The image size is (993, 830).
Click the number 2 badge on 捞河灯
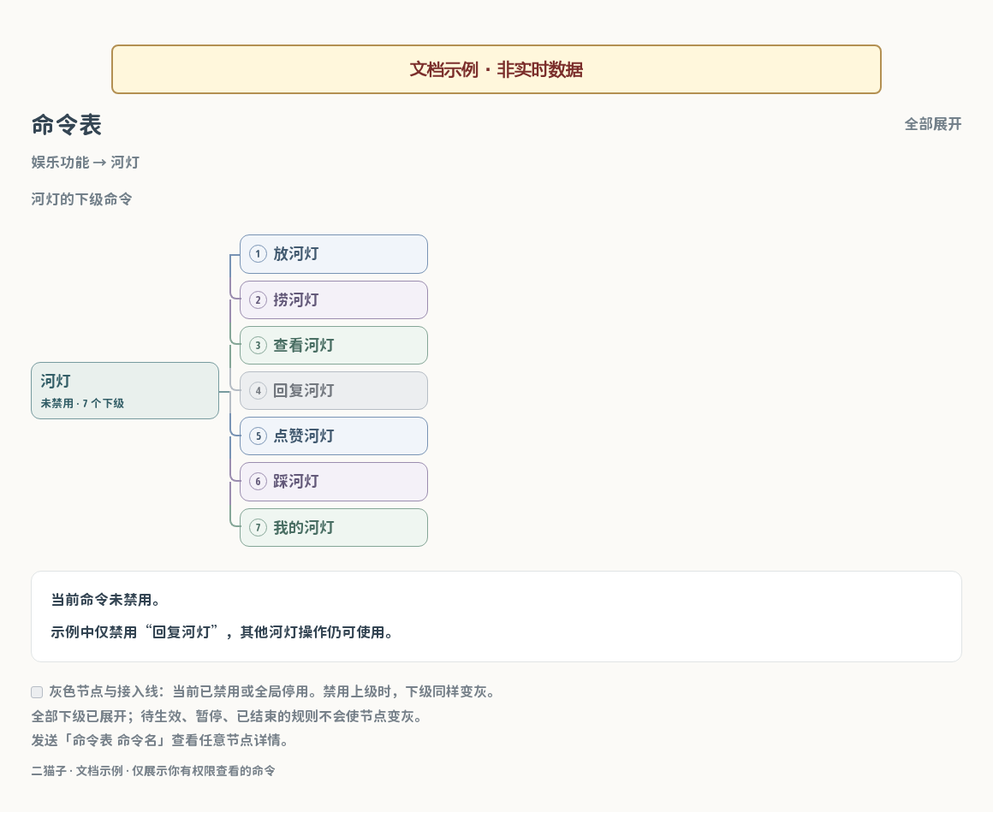pyautogui.click(x=258, y=299)
